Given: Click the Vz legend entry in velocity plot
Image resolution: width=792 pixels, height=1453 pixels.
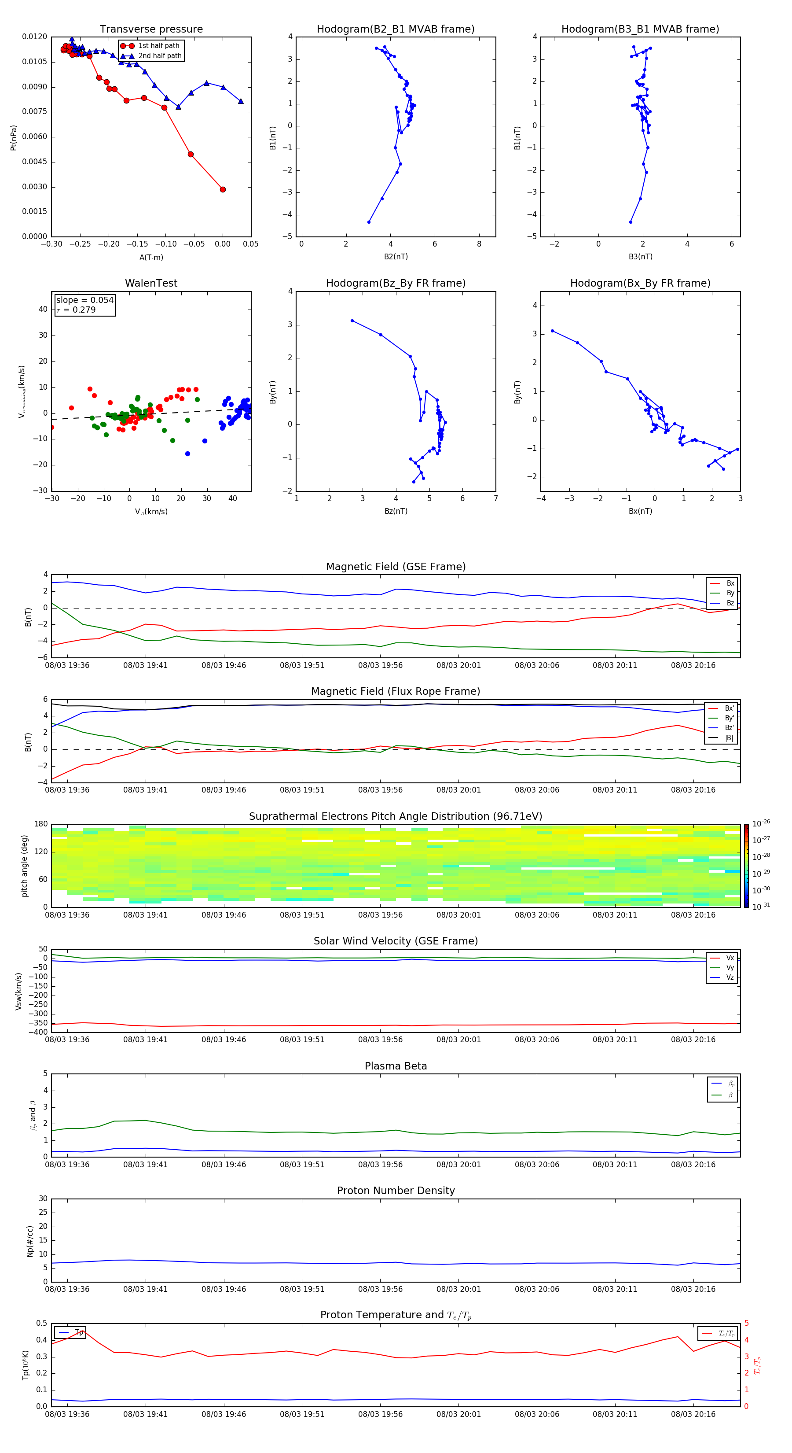Looking at the screenshot, I should pos(722,977).
